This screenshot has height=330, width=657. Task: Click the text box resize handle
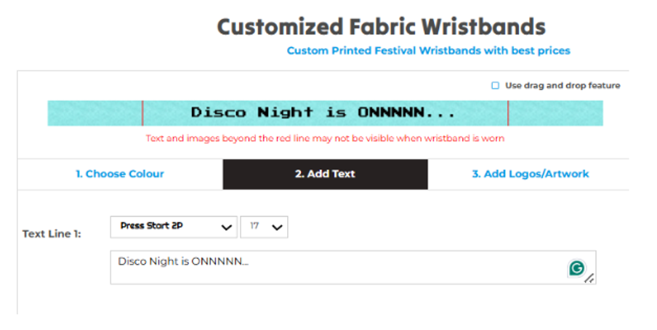tap(589, 278)
